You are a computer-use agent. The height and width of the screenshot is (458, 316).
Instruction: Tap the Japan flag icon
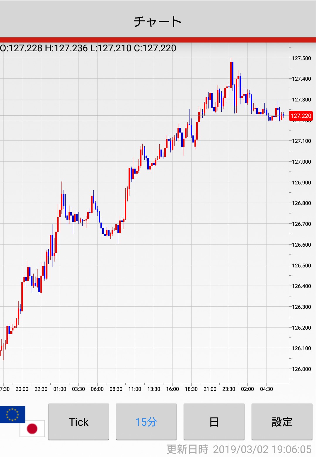[x=32, y=428]
